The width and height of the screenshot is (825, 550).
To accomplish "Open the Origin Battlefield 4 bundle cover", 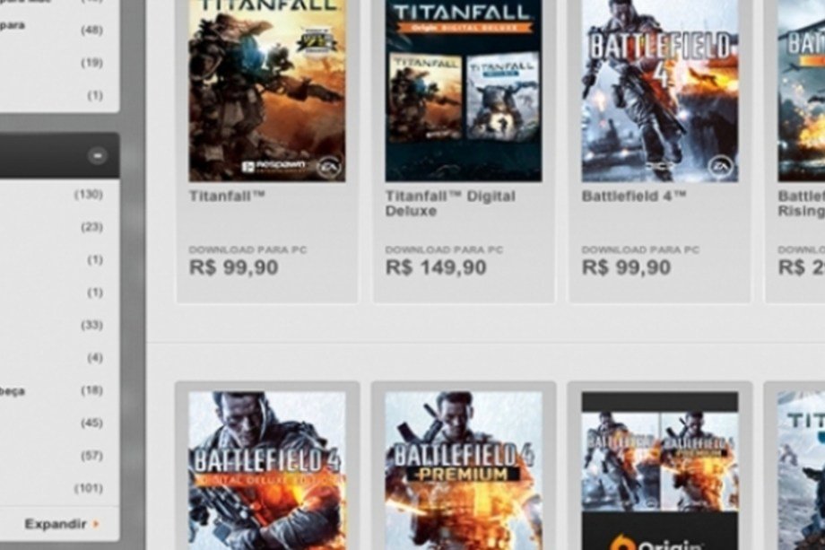I will tap(660, 470).
